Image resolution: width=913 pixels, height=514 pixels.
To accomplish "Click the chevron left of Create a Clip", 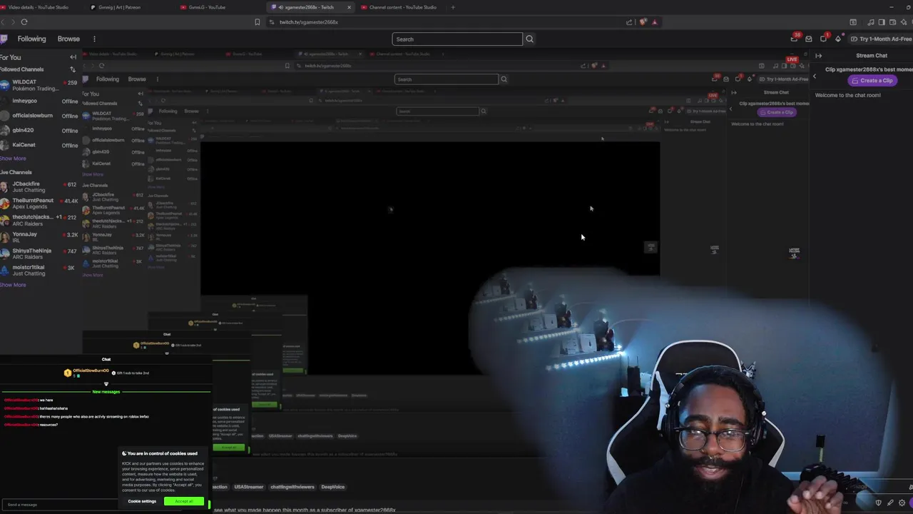I will point(815,76).
